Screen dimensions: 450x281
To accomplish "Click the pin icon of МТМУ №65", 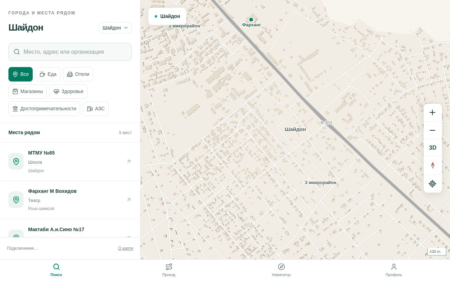I will pos(16,162).
